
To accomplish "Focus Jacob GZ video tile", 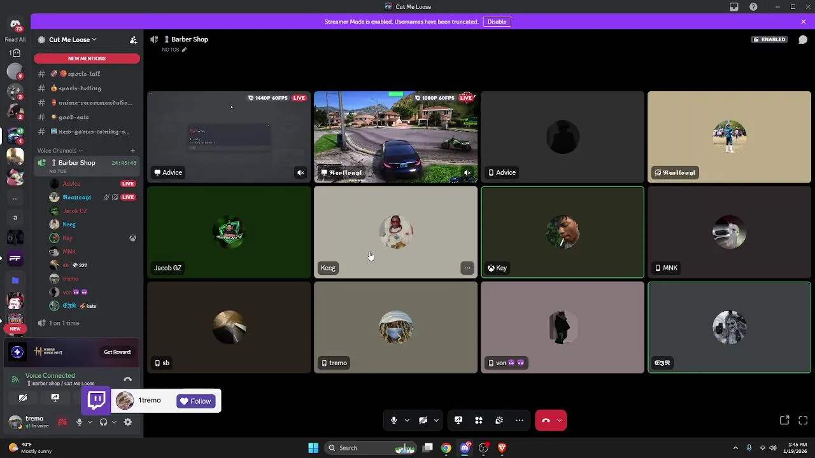I will pyautogui.click(x=229, y=232).
